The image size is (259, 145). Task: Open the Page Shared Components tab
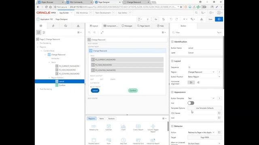(78, 26)
